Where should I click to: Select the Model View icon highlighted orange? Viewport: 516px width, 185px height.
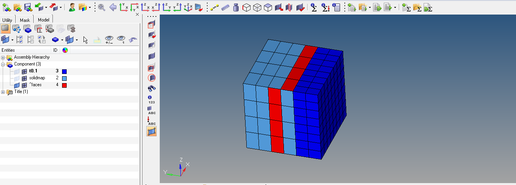[5, 28]
